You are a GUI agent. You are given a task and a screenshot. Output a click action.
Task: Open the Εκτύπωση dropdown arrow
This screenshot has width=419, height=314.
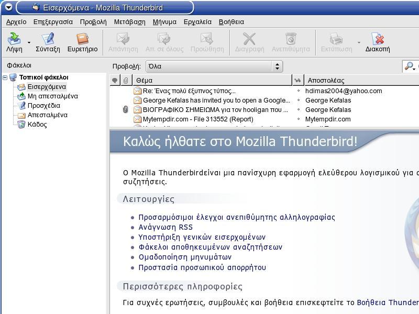pos(359,42)
